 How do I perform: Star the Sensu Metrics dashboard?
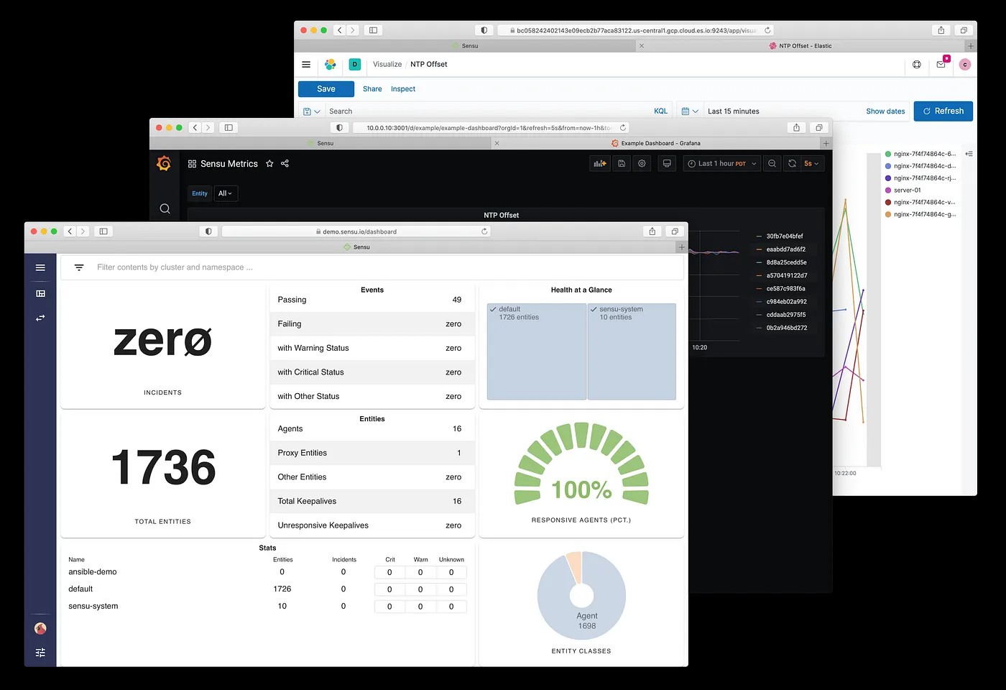tap(269, 164)
